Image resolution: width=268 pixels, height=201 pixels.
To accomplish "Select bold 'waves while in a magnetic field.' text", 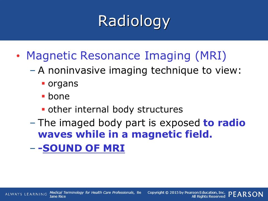I will (125, 134).
